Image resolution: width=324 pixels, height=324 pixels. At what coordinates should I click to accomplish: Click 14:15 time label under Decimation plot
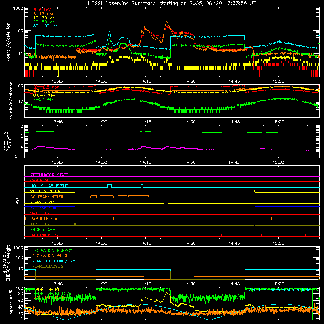pos(145,284)
